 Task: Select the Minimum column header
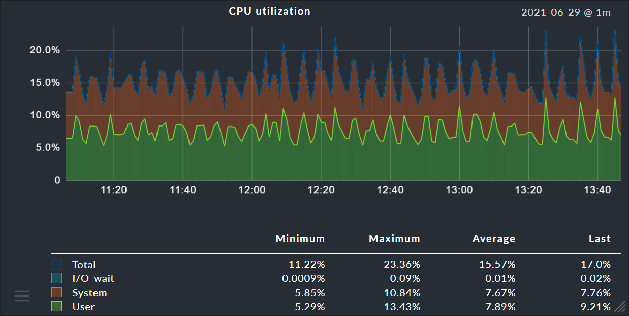tap(300, 238)
